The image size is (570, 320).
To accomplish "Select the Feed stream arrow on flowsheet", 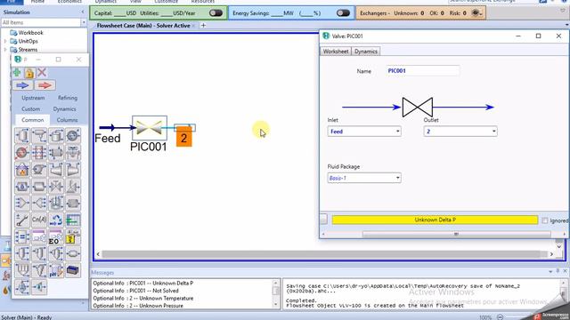I will [117, 127].
